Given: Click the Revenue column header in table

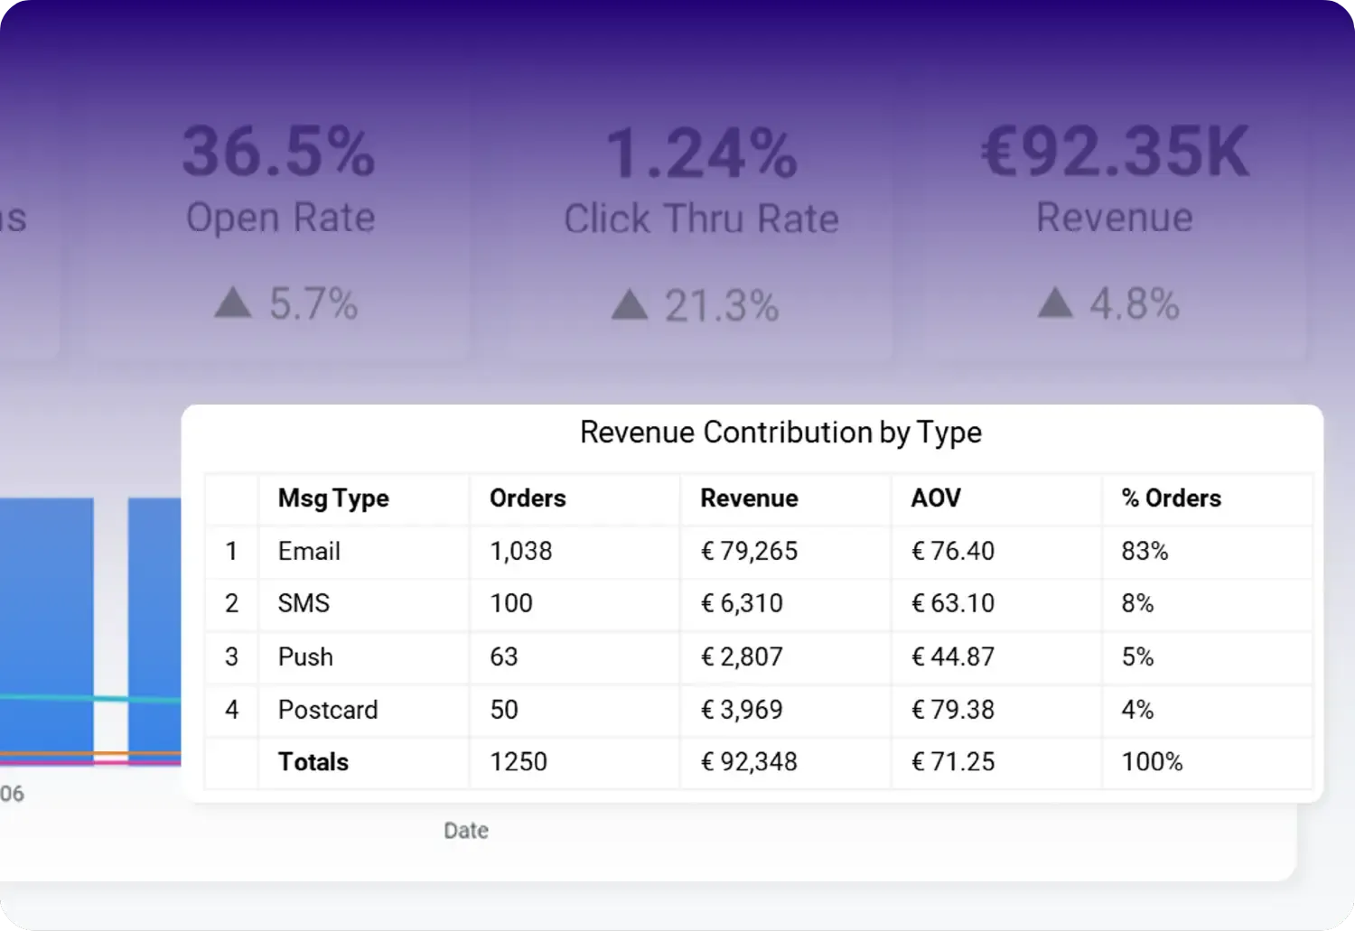Looking at the screenshot, I should [x=749, y=498].
